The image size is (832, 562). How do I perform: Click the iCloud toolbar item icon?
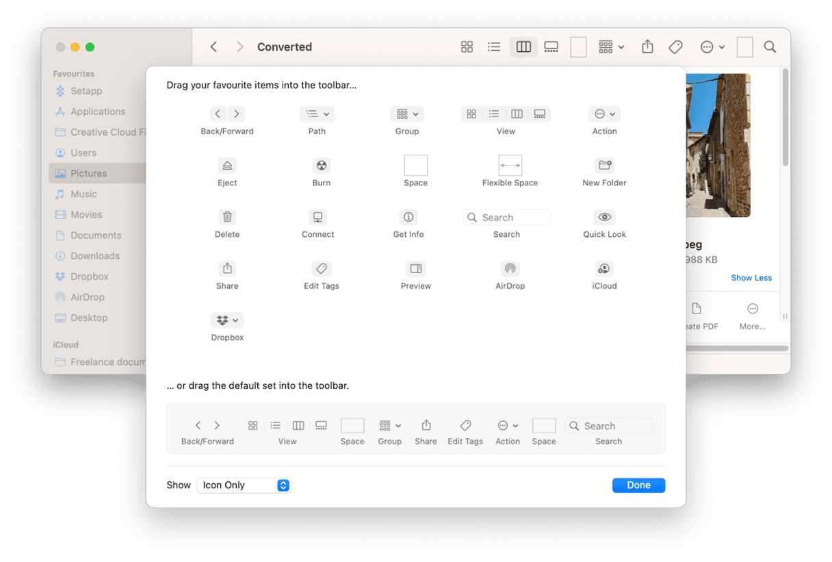[604, 268]
